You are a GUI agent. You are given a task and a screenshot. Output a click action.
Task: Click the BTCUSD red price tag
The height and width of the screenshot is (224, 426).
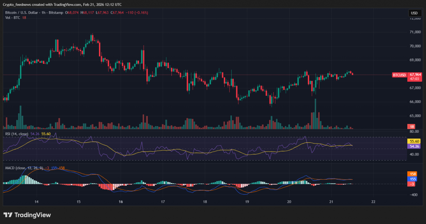[399, 75]
